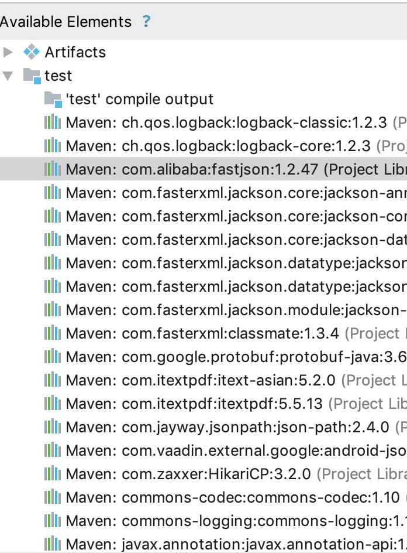Click the 'test' compile output icon
Screen dimensions: 407x553
(x=53, y=99)
